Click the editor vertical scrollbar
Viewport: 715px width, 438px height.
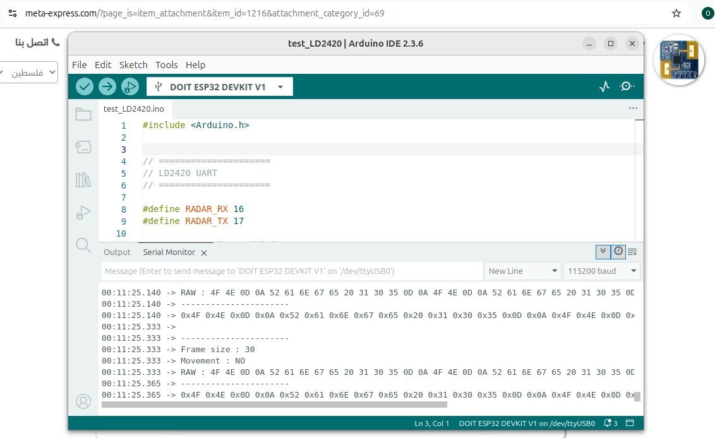(x=639, y=181)
